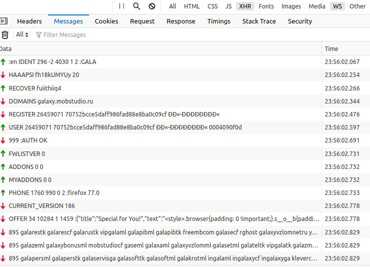Toggle WS request type filter

pos(337,6)
